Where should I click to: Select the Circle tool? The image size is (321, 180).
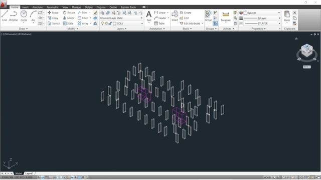[x=24, y=16]
